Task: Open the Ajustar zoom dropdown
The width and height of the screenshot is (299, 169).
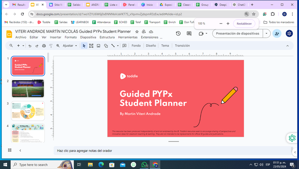Action: [70, 46]
